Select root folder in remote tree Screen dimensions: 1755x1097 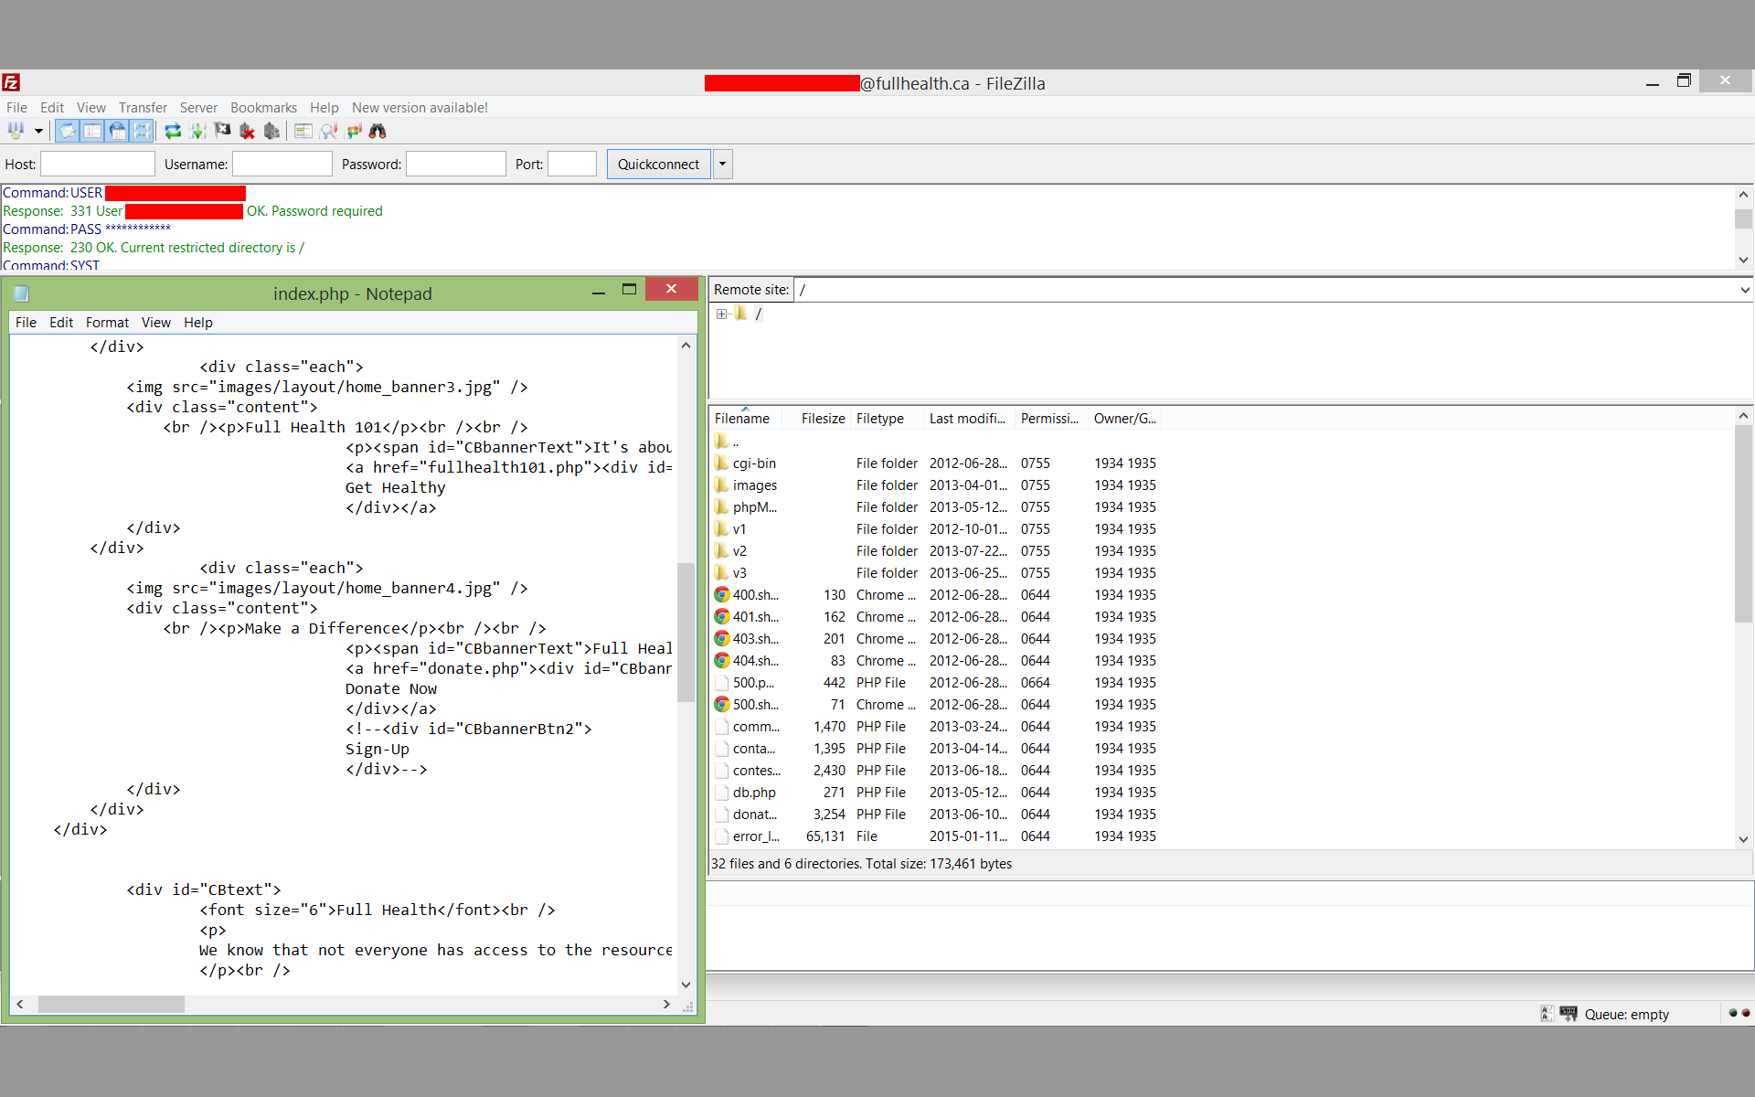[x=758, y=314]
